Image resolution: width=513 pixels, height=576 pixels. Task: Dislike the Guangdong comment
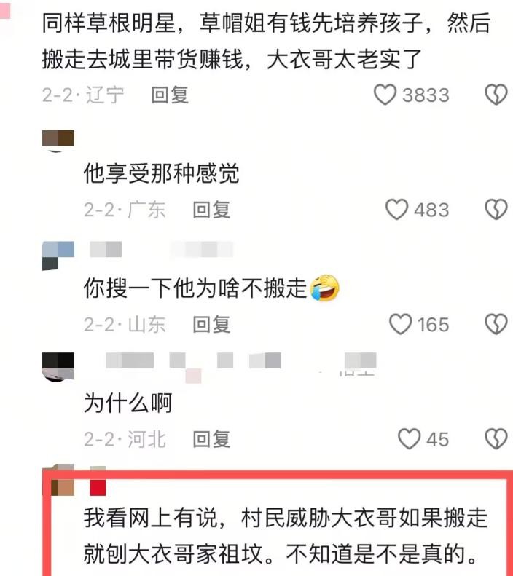coord(496,210)
